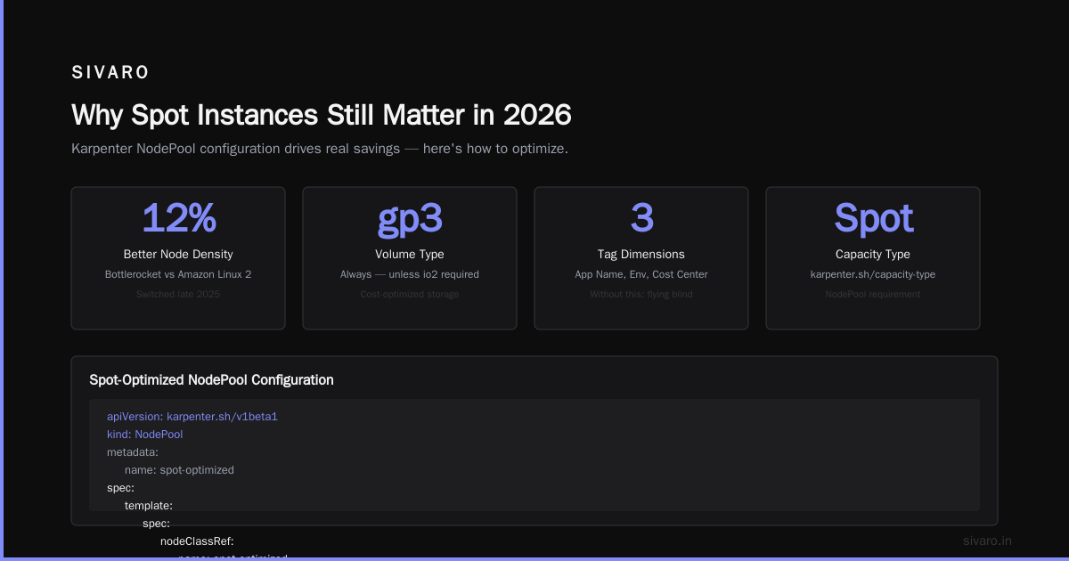This screenshot has width=1069, height=561.
Task: Select the 'Volume Type' label
Action: (x=410, y=255)
